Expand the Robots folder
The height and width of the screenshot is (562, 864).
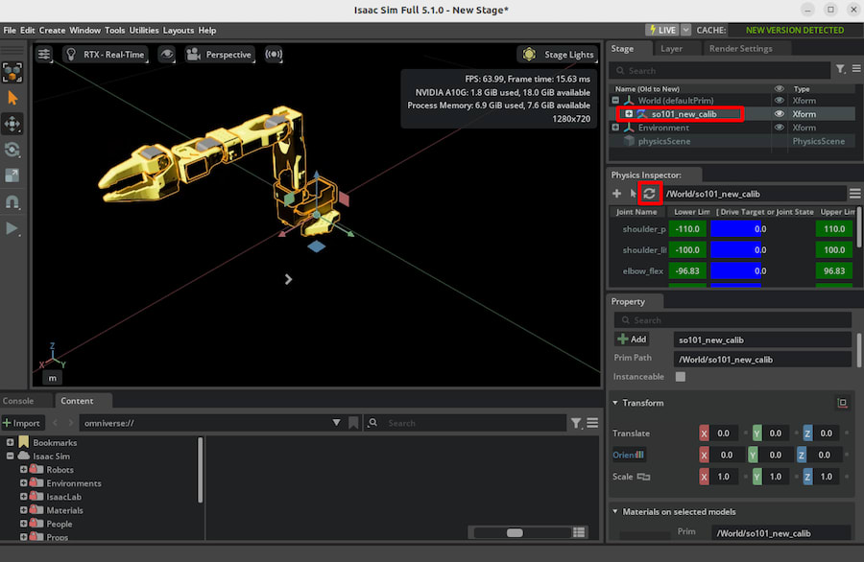click(23, 470)
